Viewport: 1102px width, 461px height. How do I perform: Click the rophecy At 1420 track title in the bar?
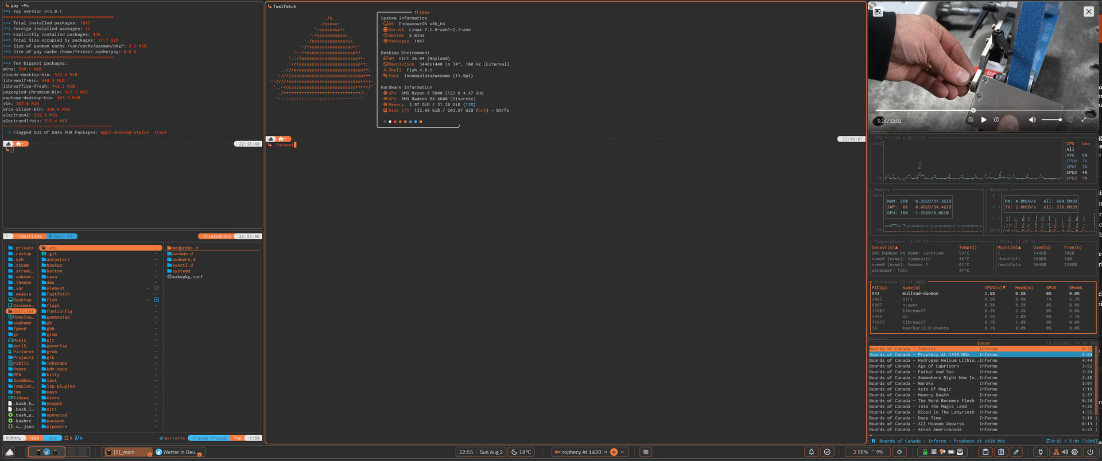581,452
